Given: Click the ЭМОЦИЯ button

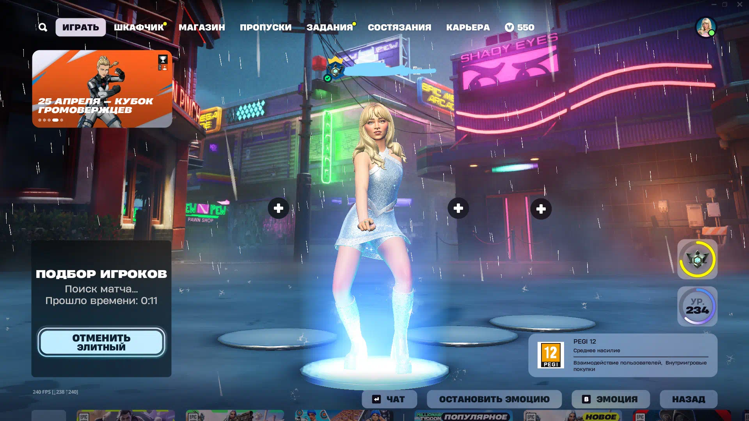Looking at the screenshot, I should (x=611, y=399).
